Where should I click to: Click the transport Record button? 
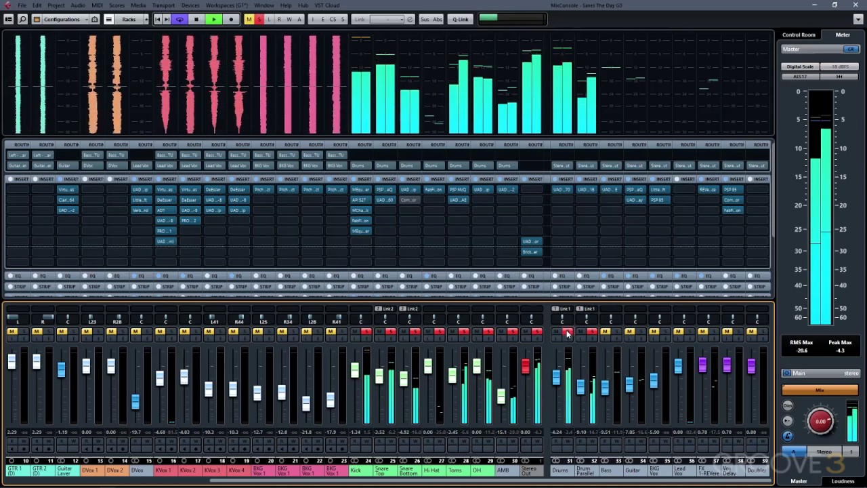coord(231,19)
